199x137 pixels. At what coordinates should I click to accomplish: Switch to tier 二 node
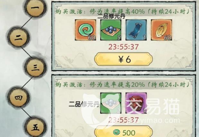click(18, 37)
